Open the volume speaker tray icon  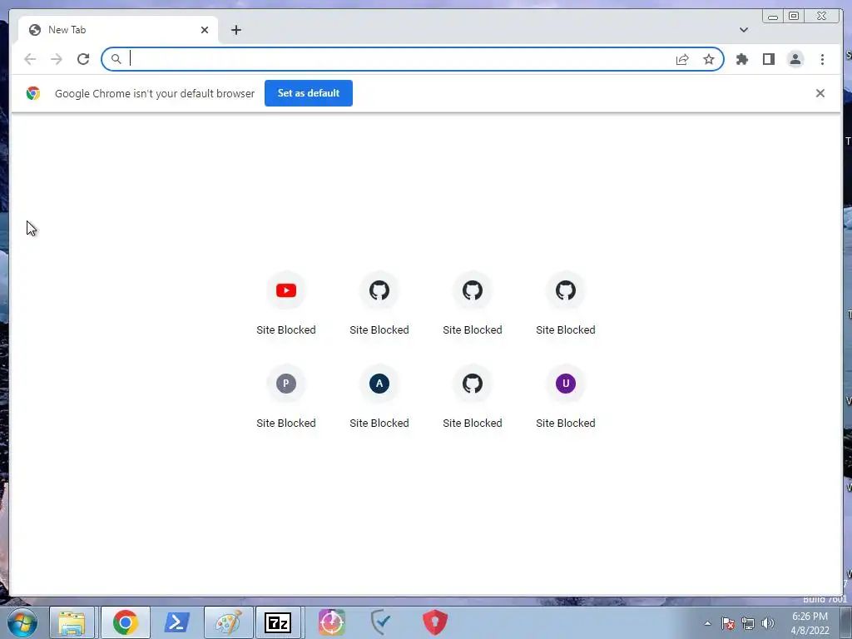[768, 623]
